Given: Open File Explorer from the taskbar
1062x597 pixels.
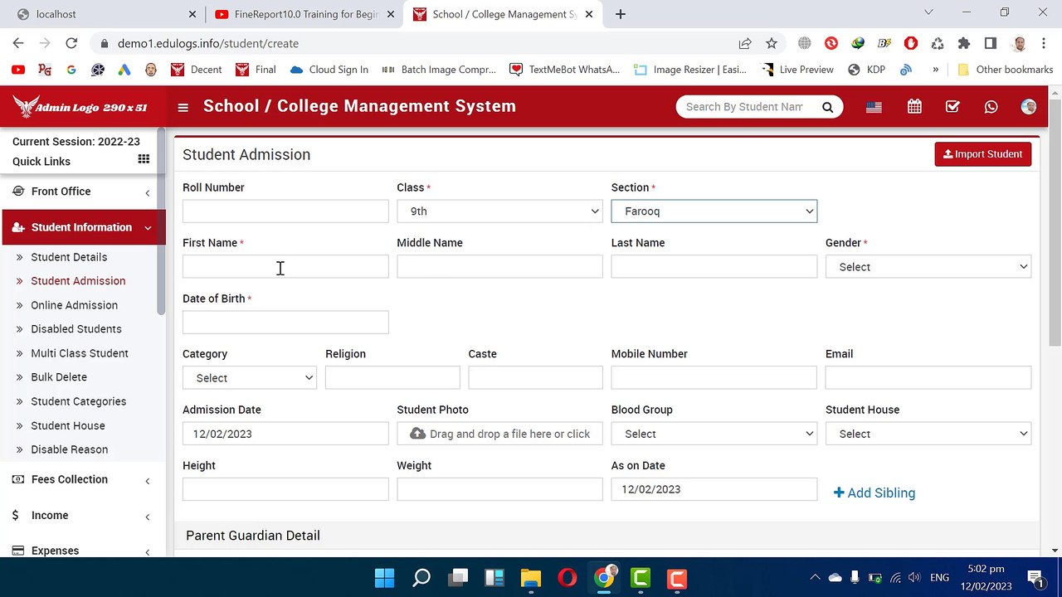Looking at the screenshot, I should (531, 578).
